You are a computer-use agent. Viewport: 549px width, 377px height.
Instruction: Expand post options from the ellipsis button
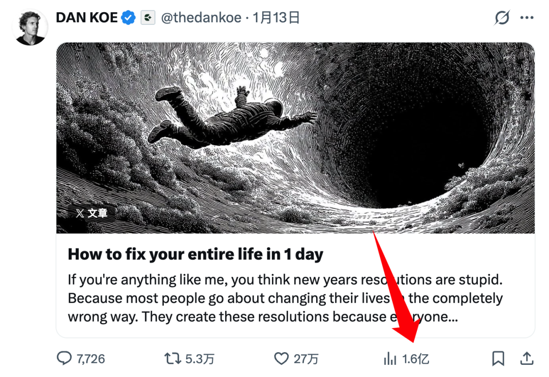[528, 17]
